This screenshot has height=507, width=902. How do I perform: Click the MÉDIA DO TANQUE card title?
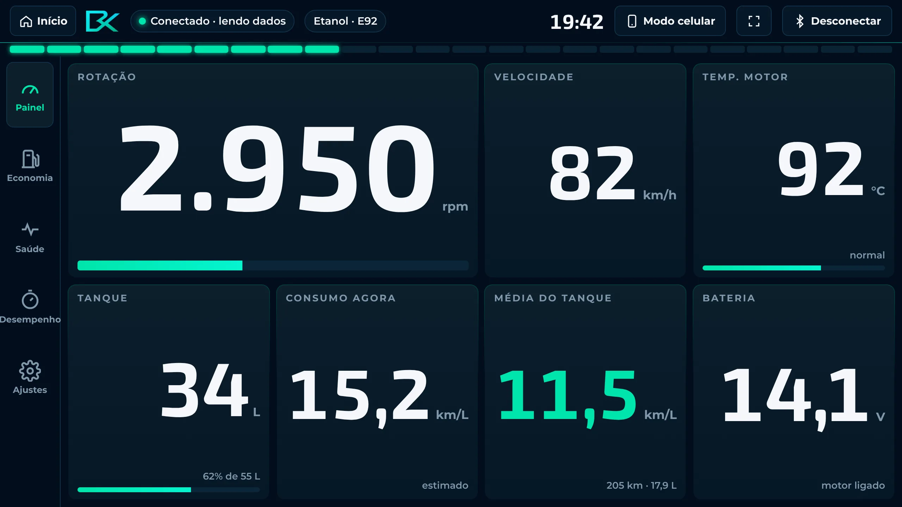553,298
